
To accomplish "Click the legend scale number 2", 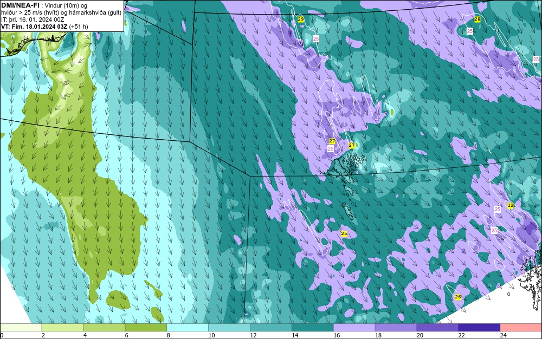I will 43,335.
